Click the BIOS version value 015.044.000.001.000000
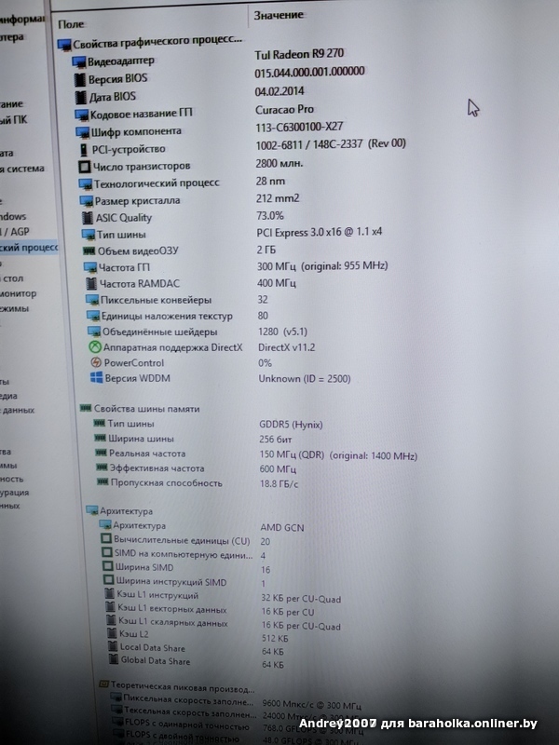The height and width of the screenshot is (745, 559). (309, 73)
